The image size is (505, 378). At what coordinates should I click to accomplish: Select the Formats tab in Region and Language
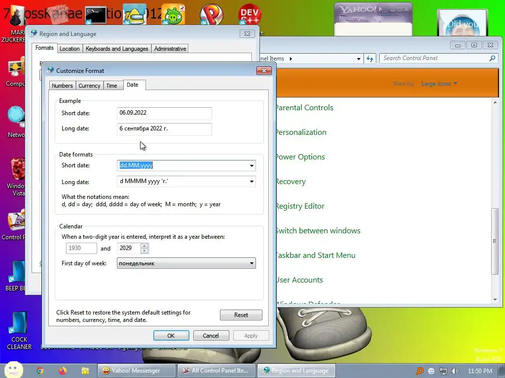click(44, 48)
